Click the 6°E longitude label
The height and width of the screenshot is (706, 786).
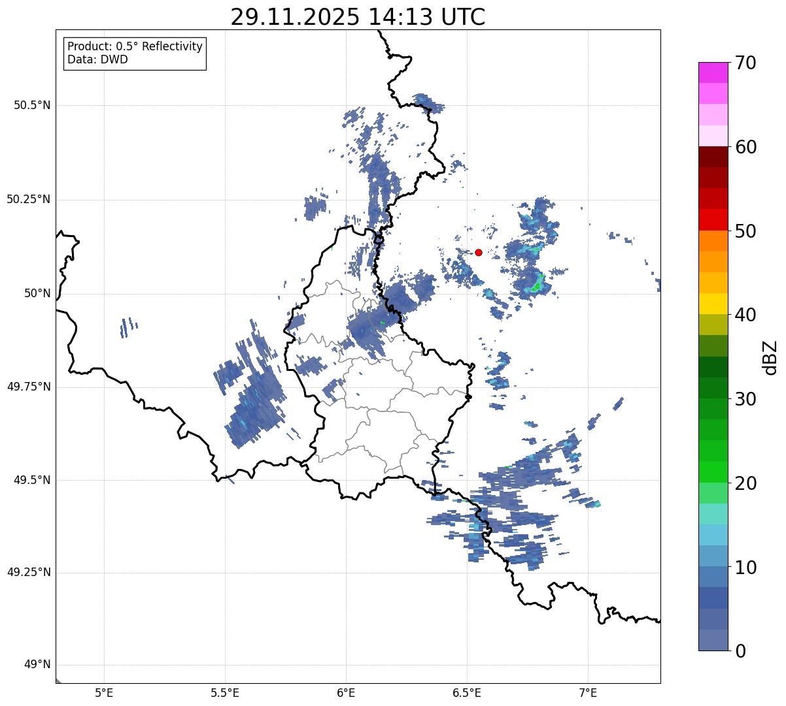click(346, 693)
